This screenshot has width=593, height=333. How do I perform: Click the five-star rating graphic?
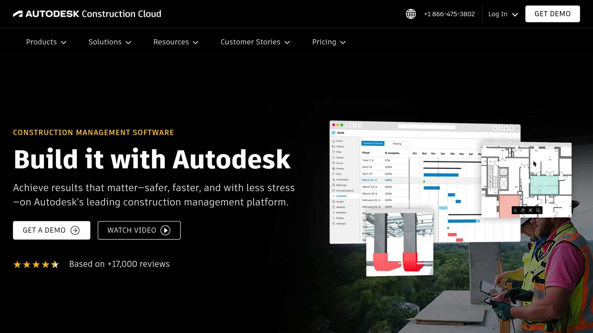pyautogui.click(x=36, y=264)
